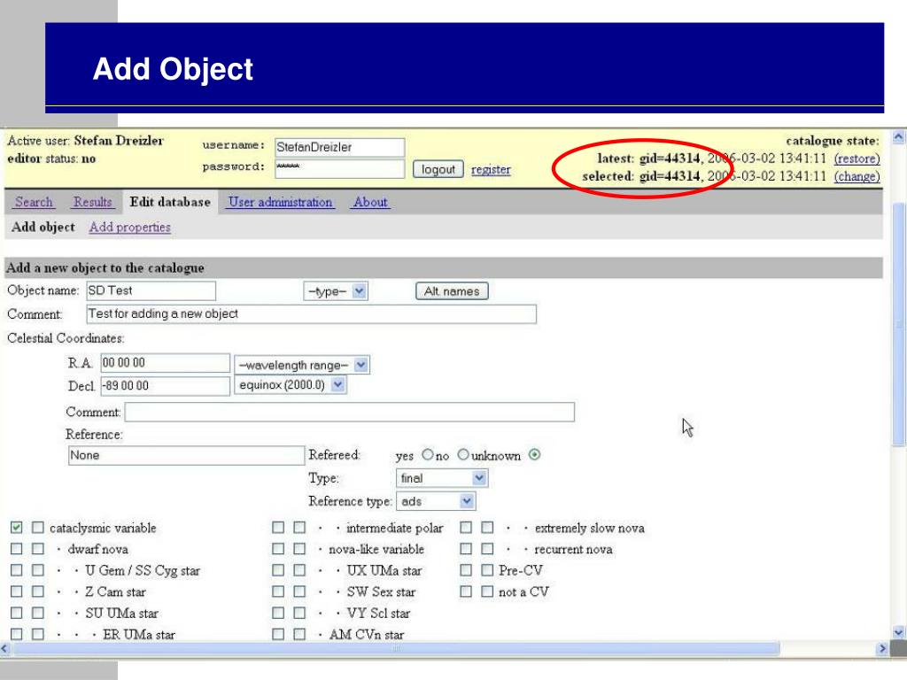
Task: Click the R.A. coordinate field
Action: [x=165, y=362]
